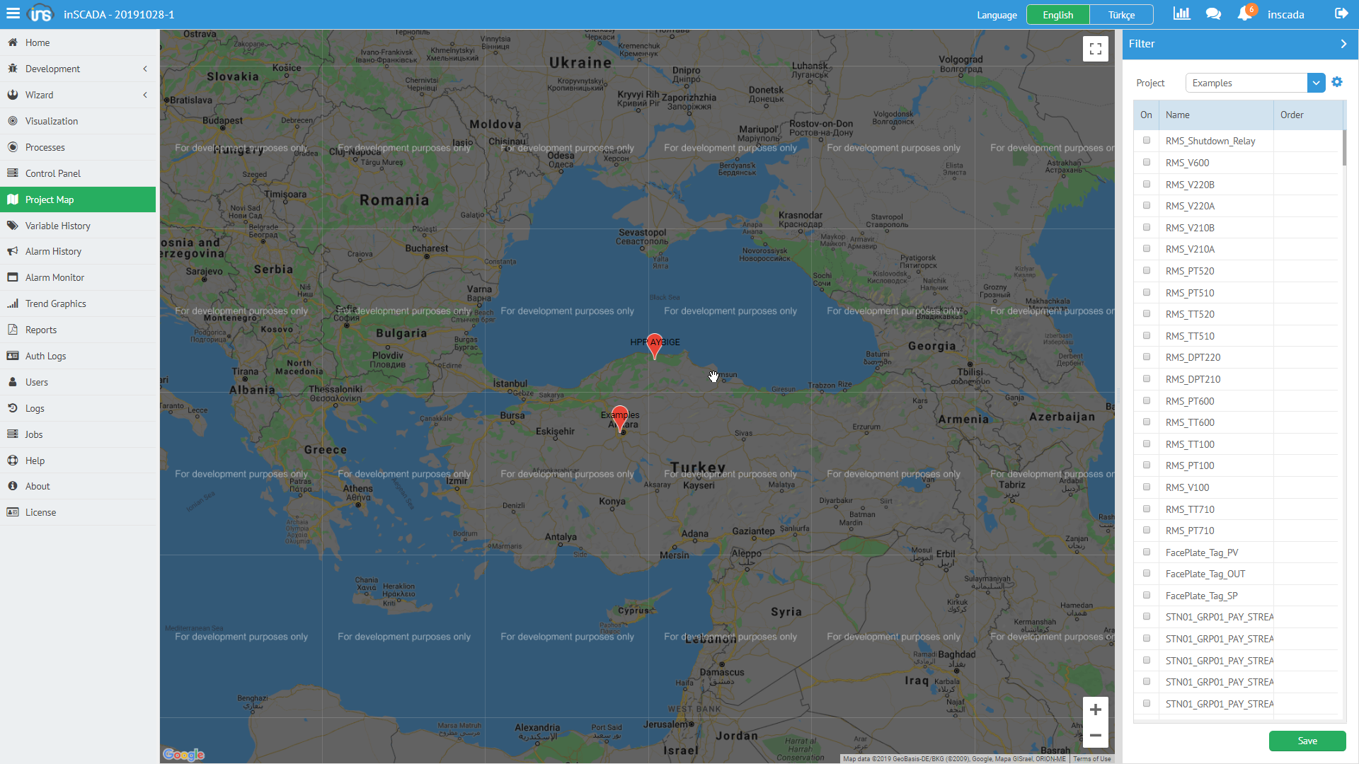
Task: Check the FacePlate_Tag_SP checkbox
Action: 1147,595
